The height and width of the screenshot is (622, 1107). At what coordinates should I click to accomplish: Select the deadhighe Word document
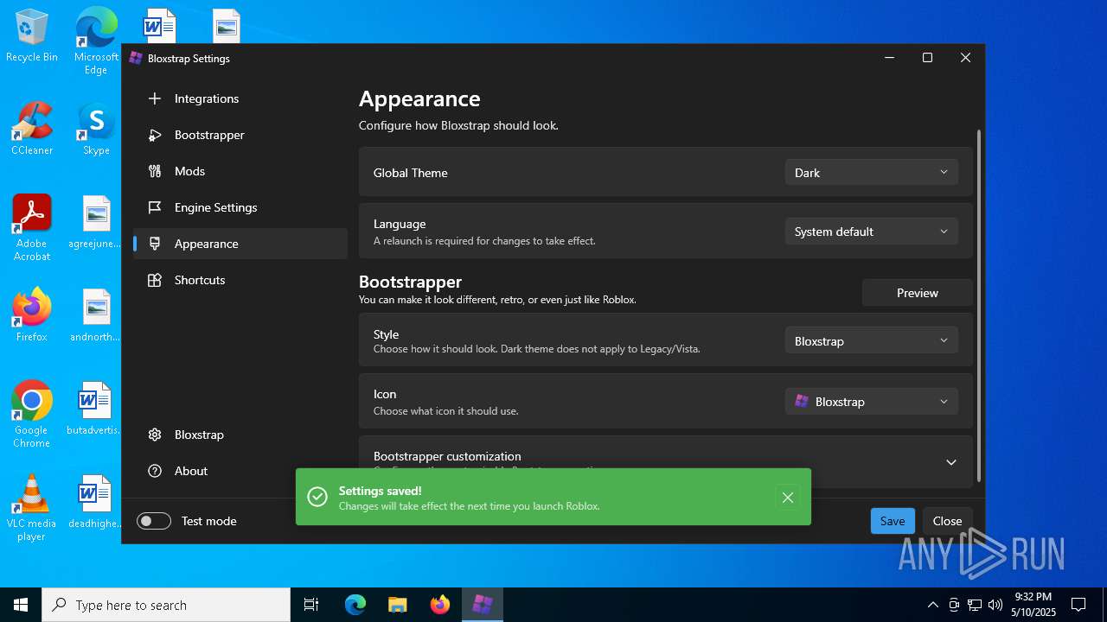point(96,503)
